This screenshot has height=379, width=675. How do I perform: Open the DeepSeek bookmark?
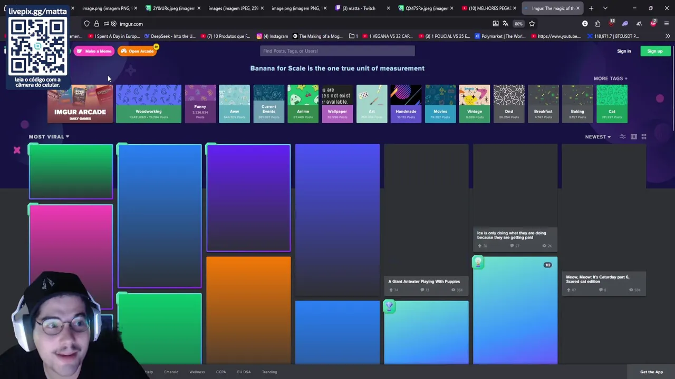(x=169, y=36)
